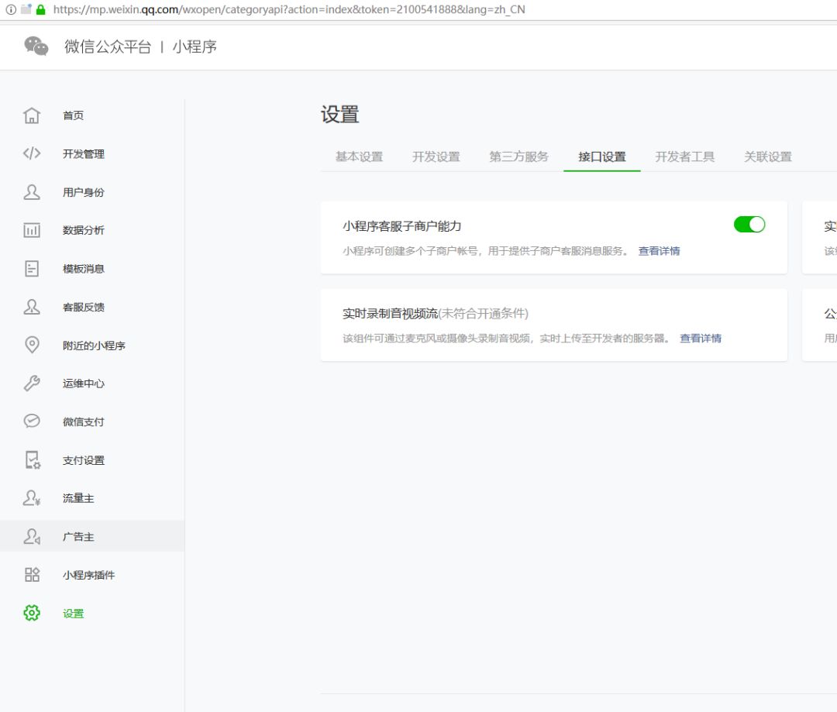
Task: Switch to the 第三方服务 tab
Action: [x=518, y=157]
